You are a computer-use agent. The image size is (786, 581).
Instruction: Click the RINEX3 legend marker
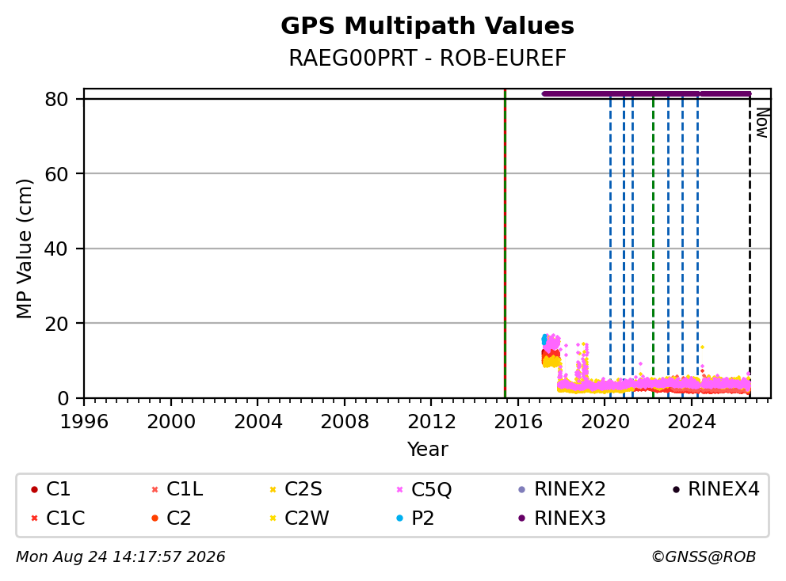point(522,518)
